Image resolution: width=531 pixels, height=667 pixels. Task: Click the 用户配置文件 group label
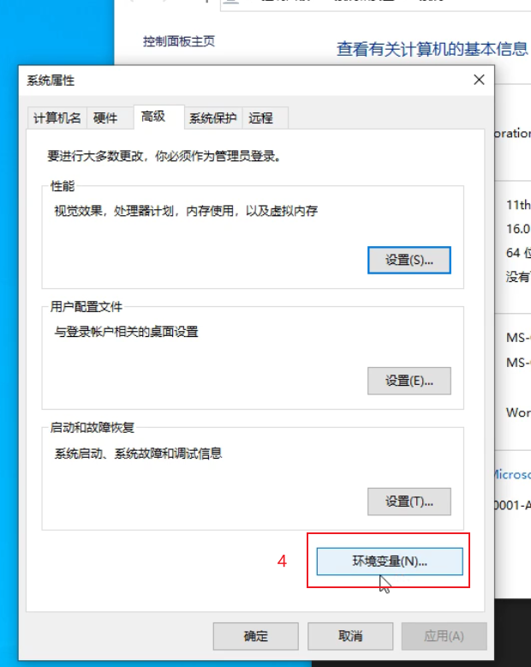coord(87,306)
